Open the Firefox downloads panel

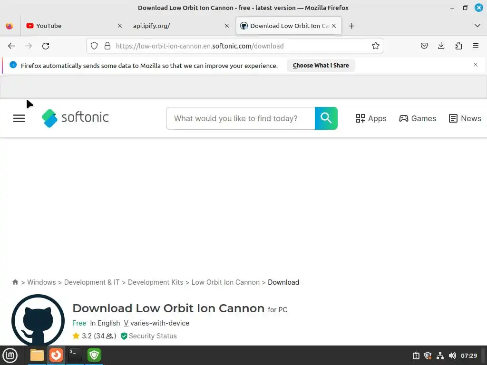pos(441,46)
